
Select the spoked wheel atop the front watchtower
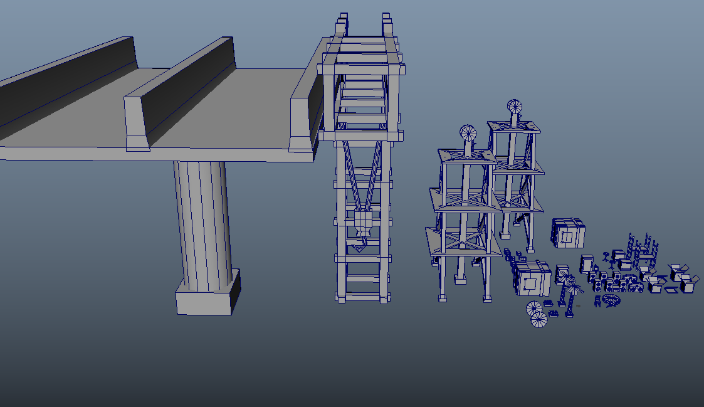click(468, 132)
